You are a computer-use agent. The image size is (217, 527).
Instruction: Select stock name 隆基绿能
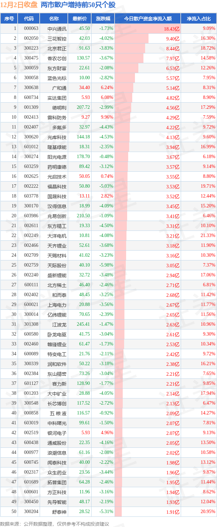pos(57,147)
